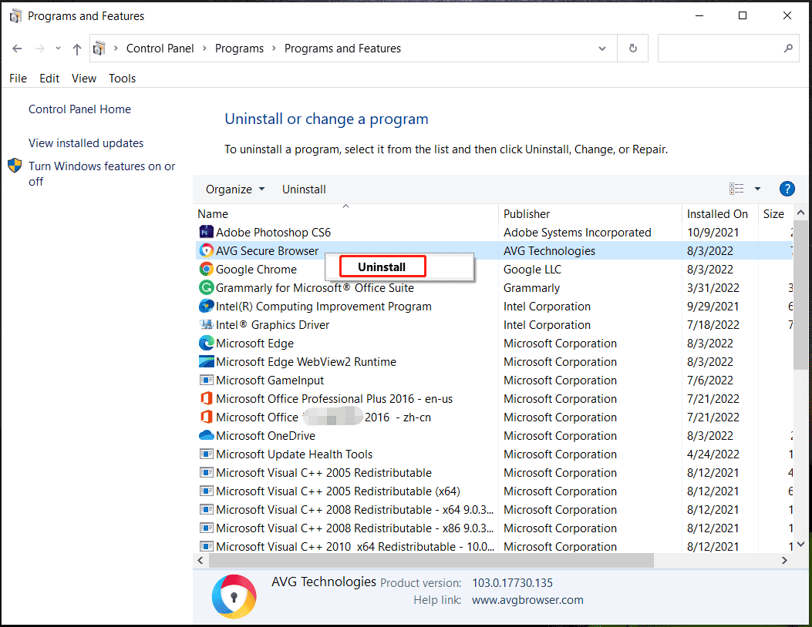Image resolution: width=812 pixels, height=627 pixels.
Task: Click the Microsoft Update Health Tools icon
Action: [206, 454]
